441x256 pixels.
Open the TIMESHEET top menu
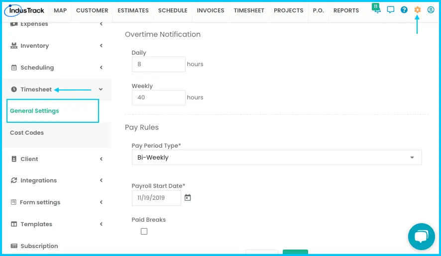click(x=249, y=10)
